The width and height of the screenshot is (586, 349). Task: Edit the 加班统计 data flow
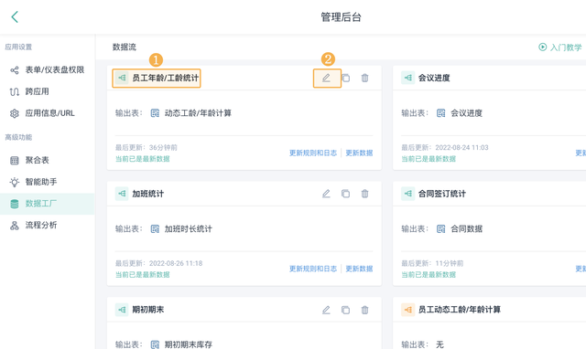coord(326,194)
